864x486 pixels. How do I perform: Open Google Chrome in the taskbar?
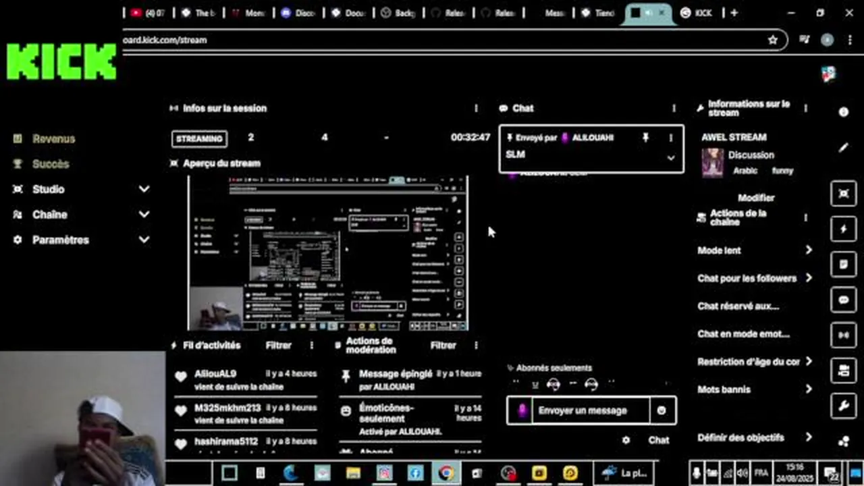pos(446,473)
